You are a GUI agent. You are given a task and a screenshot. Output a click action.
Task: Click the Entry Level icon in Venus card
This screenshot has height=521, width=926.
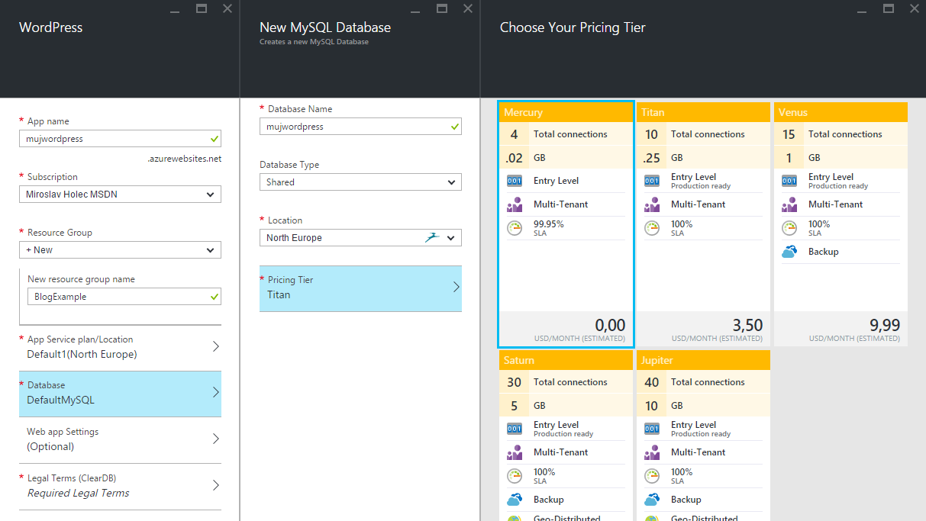coord(789,181)
